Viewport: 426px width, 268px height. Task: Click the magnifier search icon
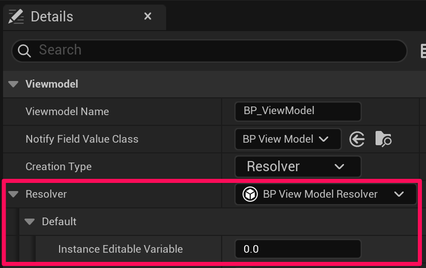(24, 50)
